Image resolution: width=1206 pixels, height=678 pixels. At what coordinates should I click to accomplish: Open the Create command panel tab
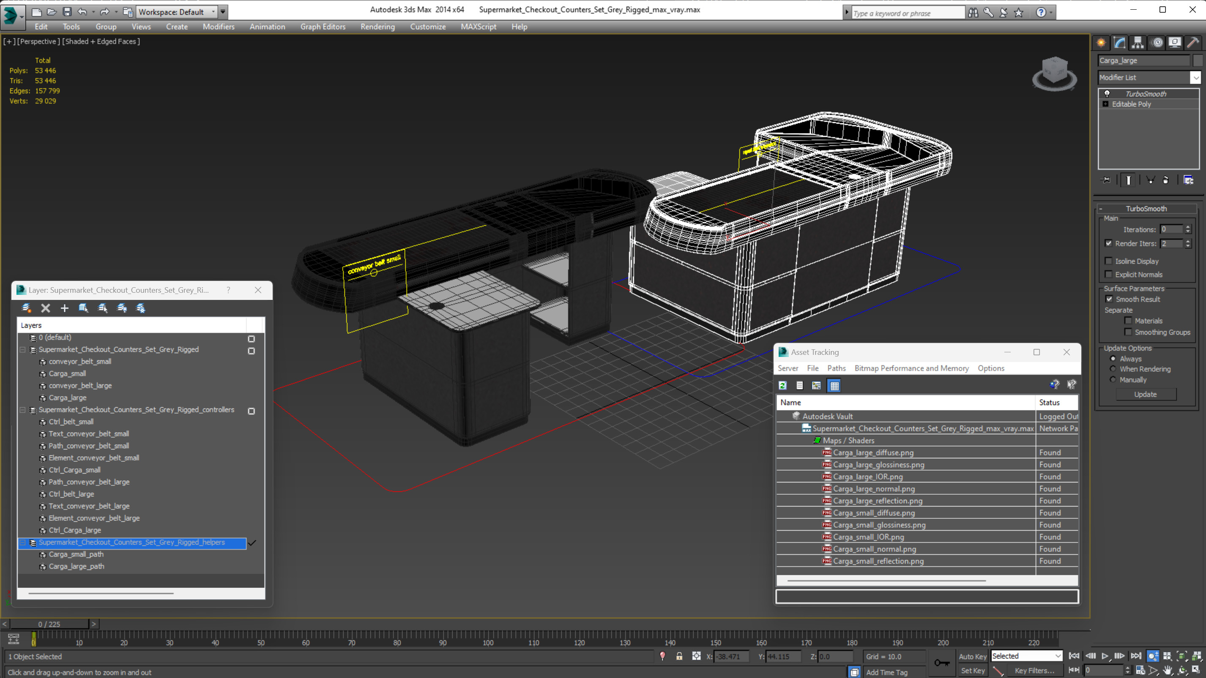pos(1101,43)
